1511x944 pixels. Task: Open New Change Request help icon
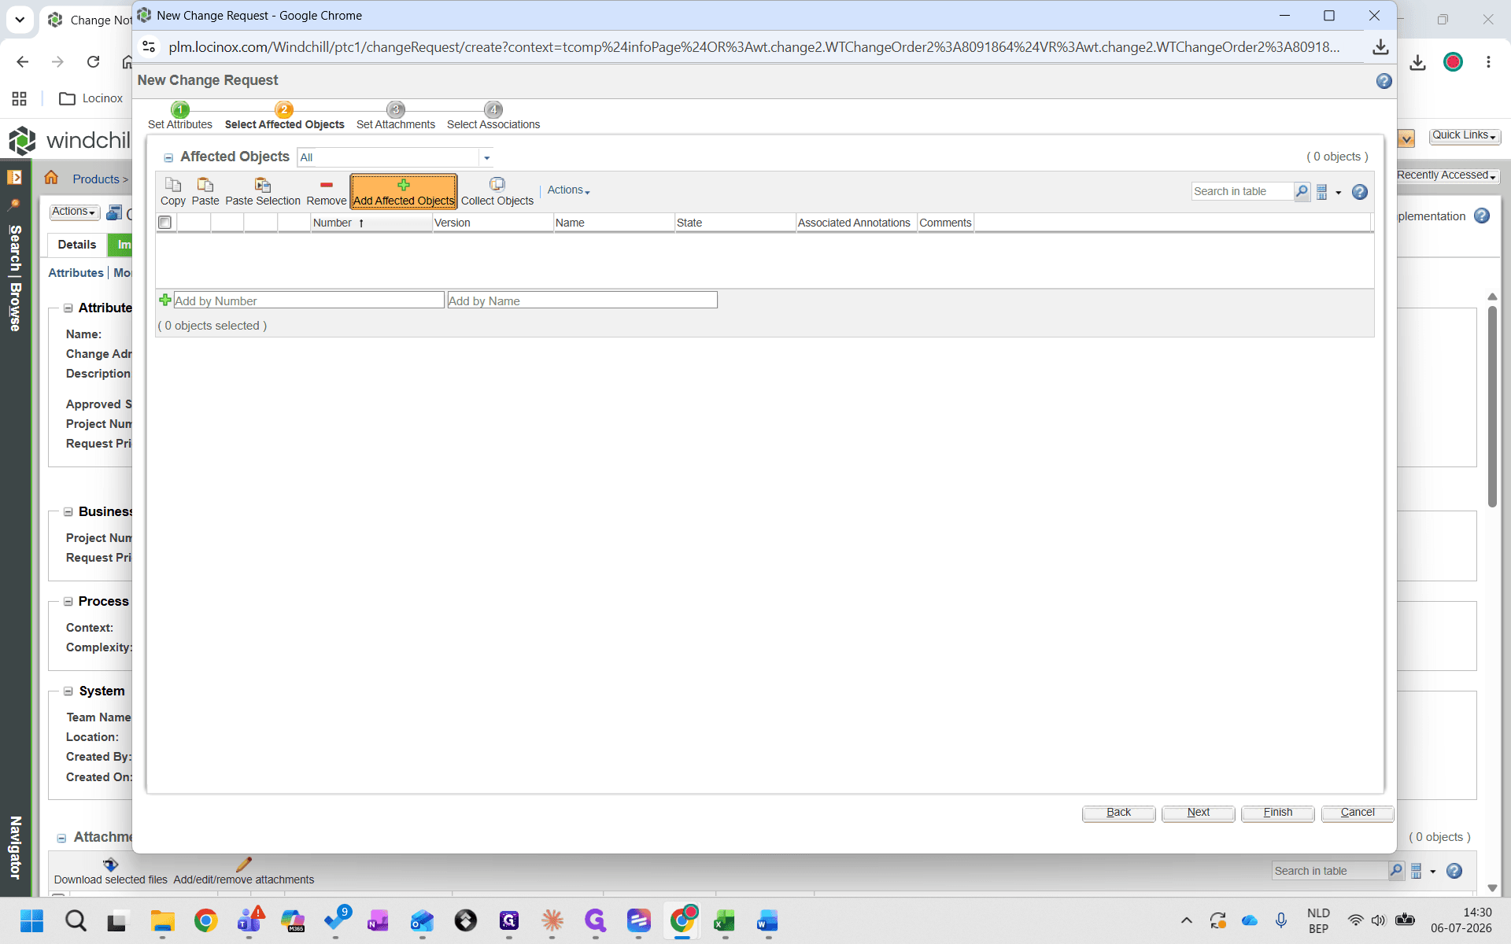click(x=1384, y=81)
